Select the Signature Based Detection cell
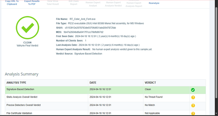 [46, 90]
